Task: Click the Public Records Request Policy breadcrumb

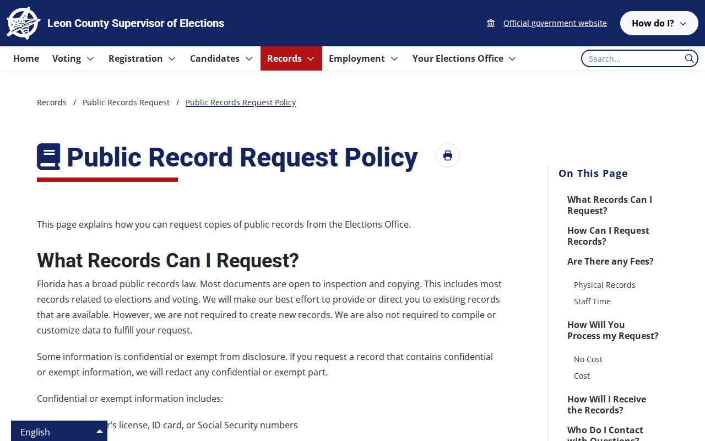Action: [x=241, y=103]
